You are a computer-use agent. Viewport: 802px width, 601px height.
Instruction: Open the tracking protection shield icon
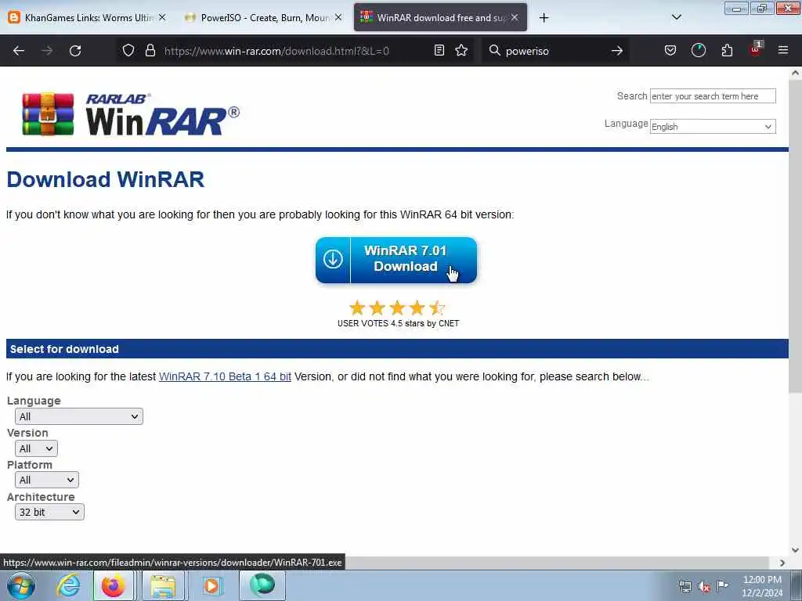pos(128,50)
